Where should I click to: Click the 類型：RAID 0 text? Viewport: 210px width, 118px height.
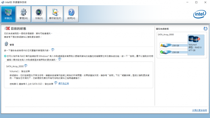[195, 47]
